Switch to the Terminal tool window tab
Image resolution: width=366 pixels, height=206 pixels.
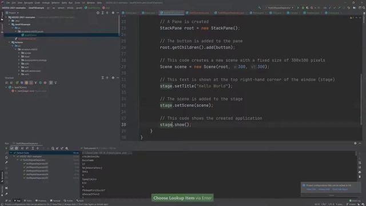click(55, 201)
